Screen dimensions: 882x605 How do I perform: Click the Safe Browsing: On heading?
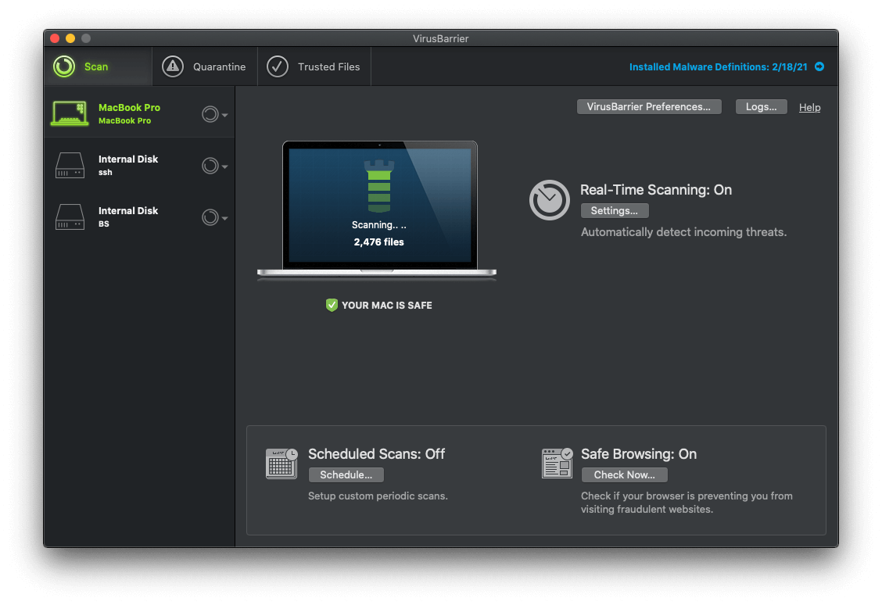[x=639, y=454]
